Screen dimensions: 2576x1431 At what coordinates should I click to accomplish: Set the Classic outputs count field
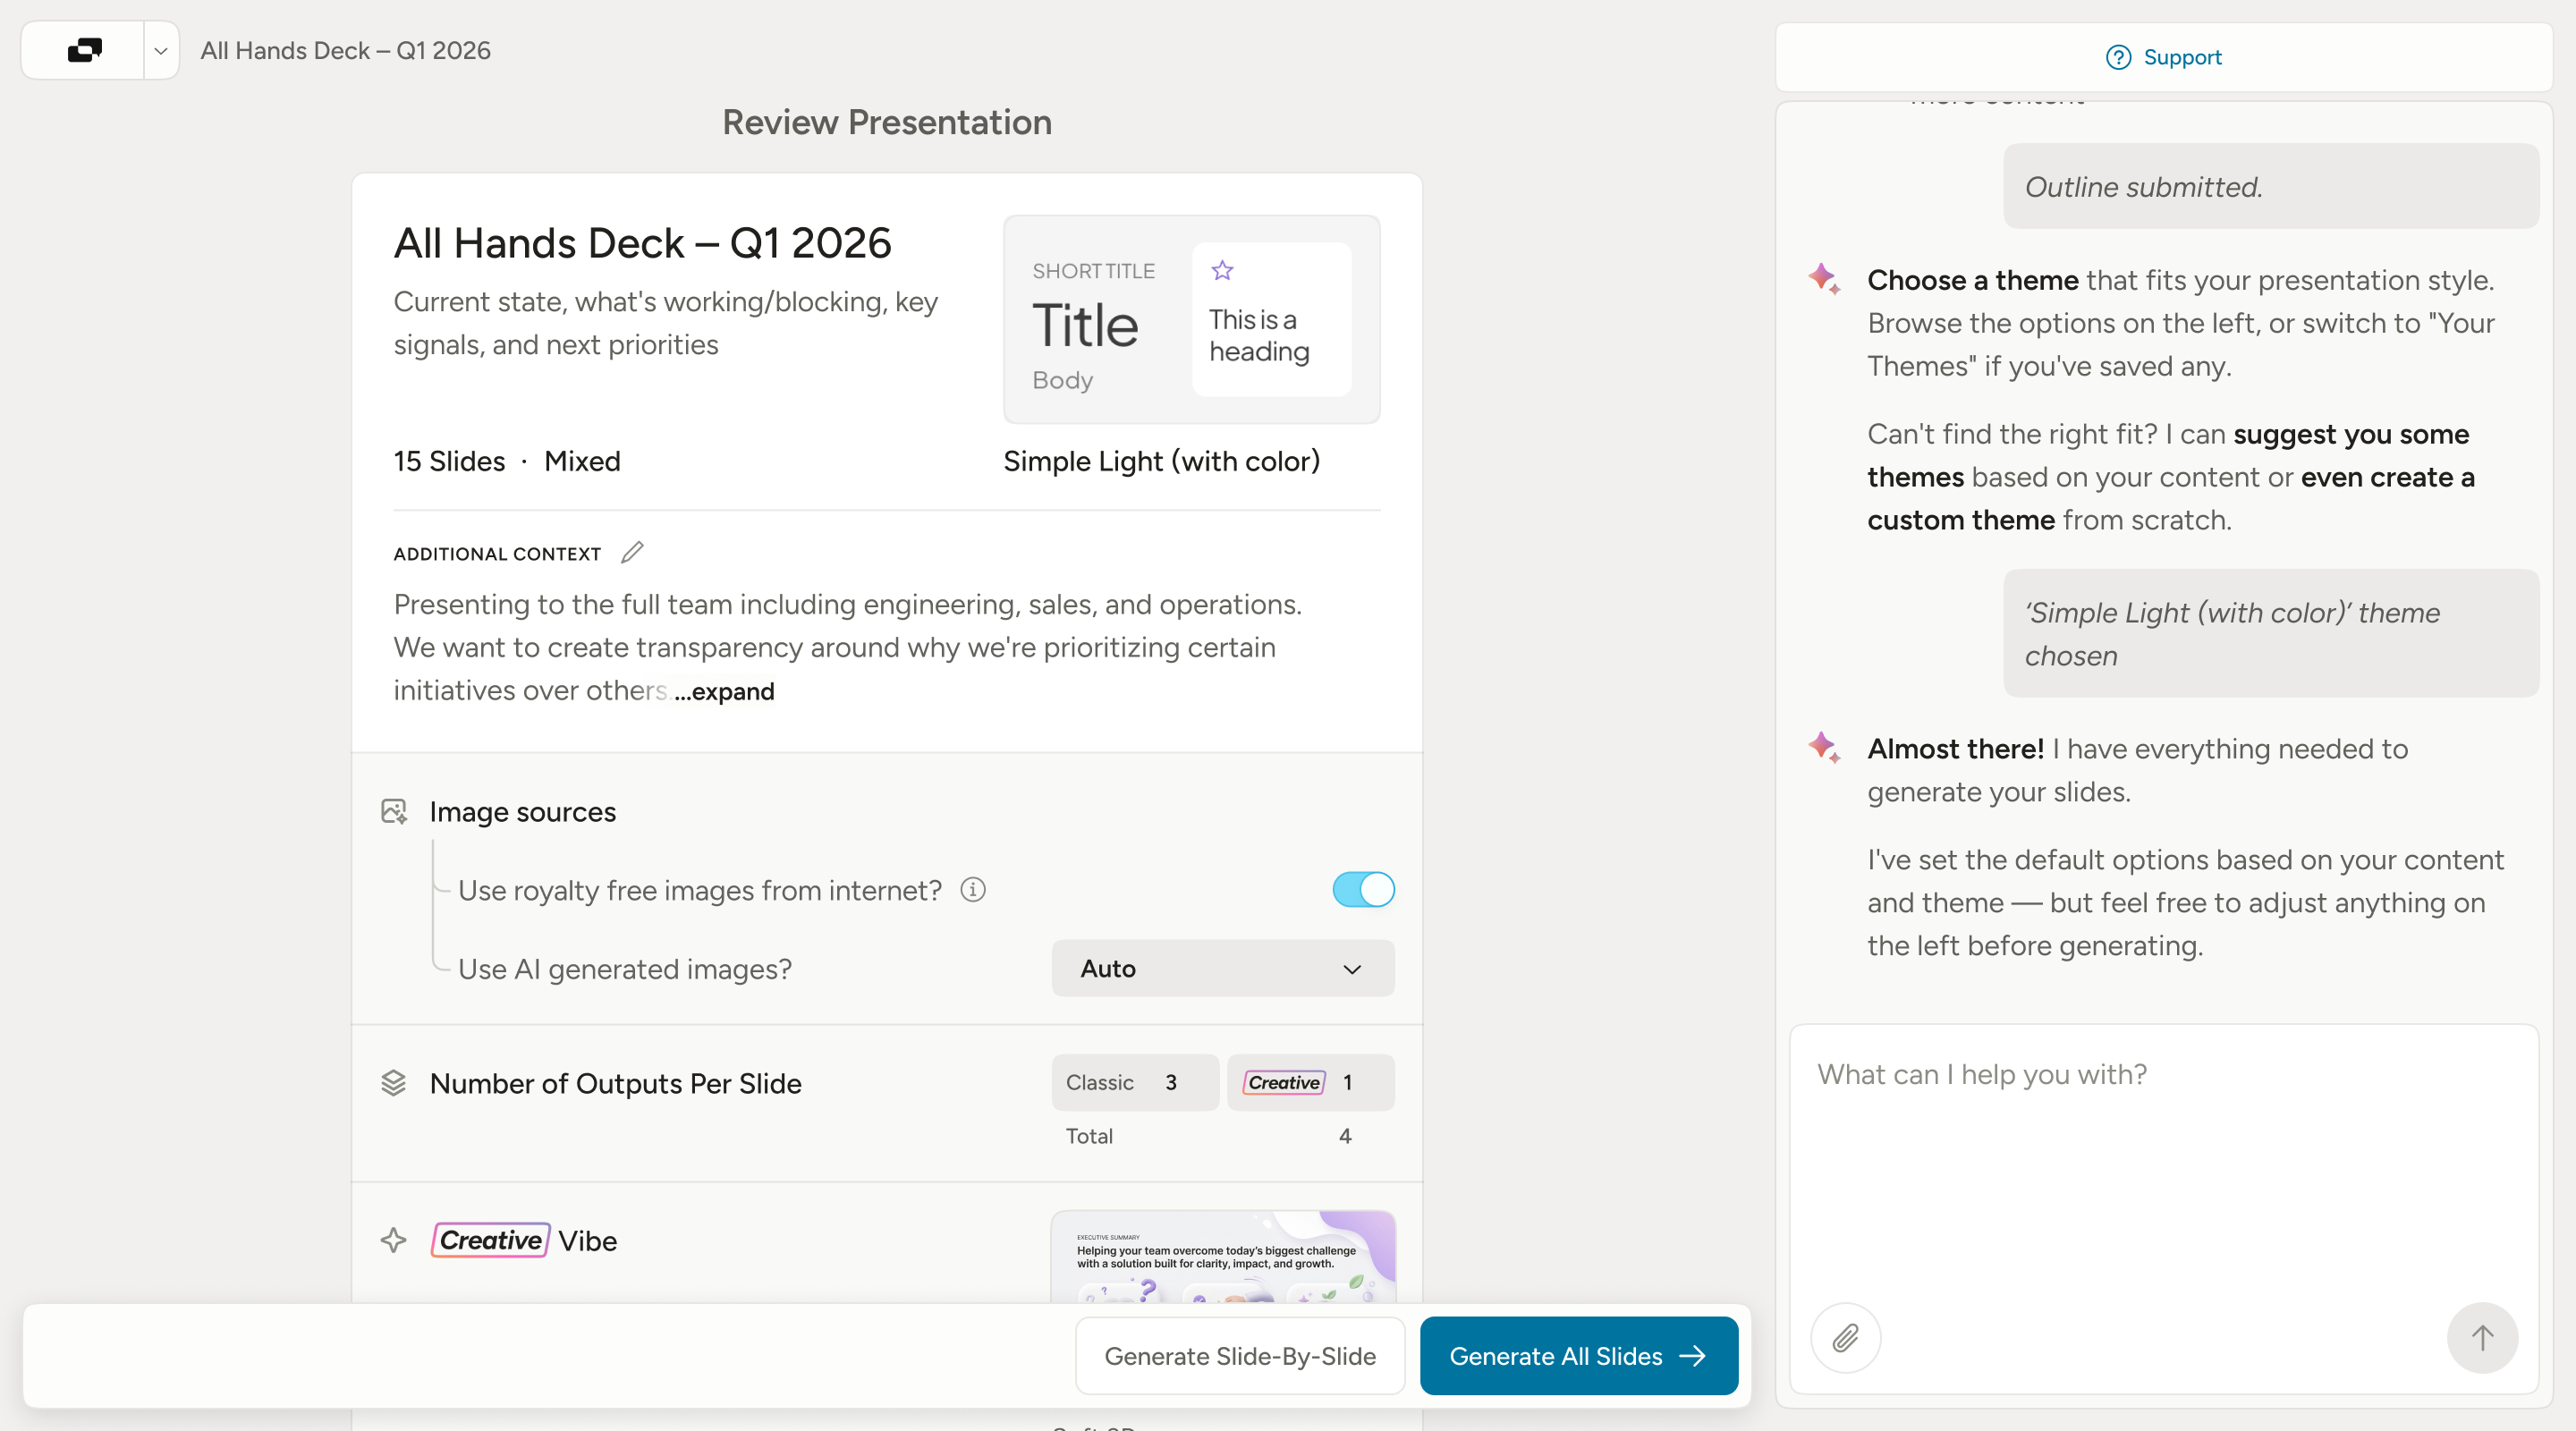tap(1135, 1082)
